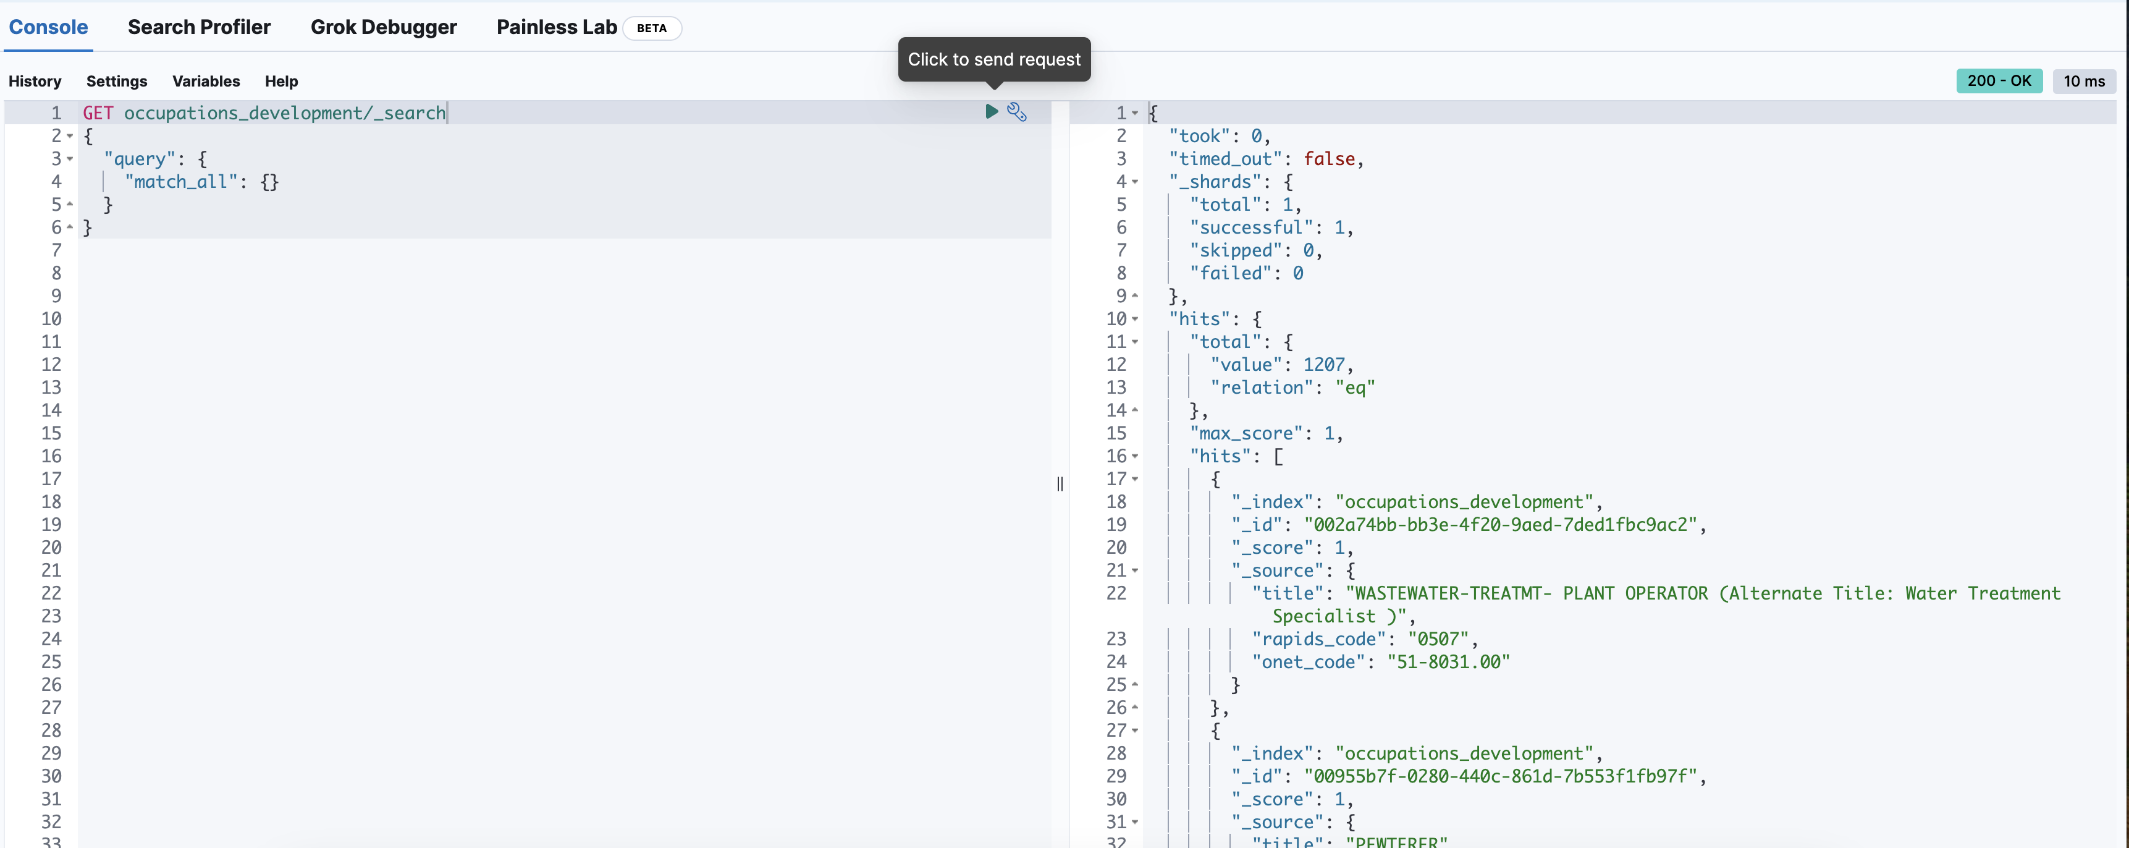Click the "max_score": 1 line

tap(1266, 433)
